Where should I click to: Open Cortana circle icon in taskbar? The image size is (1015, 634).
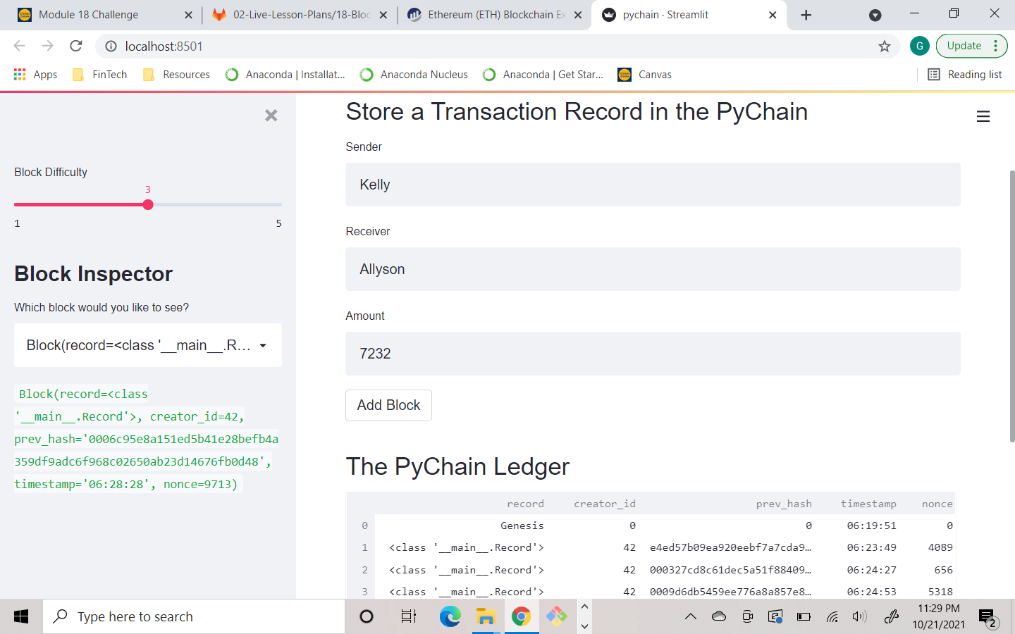tap(367, 616)
